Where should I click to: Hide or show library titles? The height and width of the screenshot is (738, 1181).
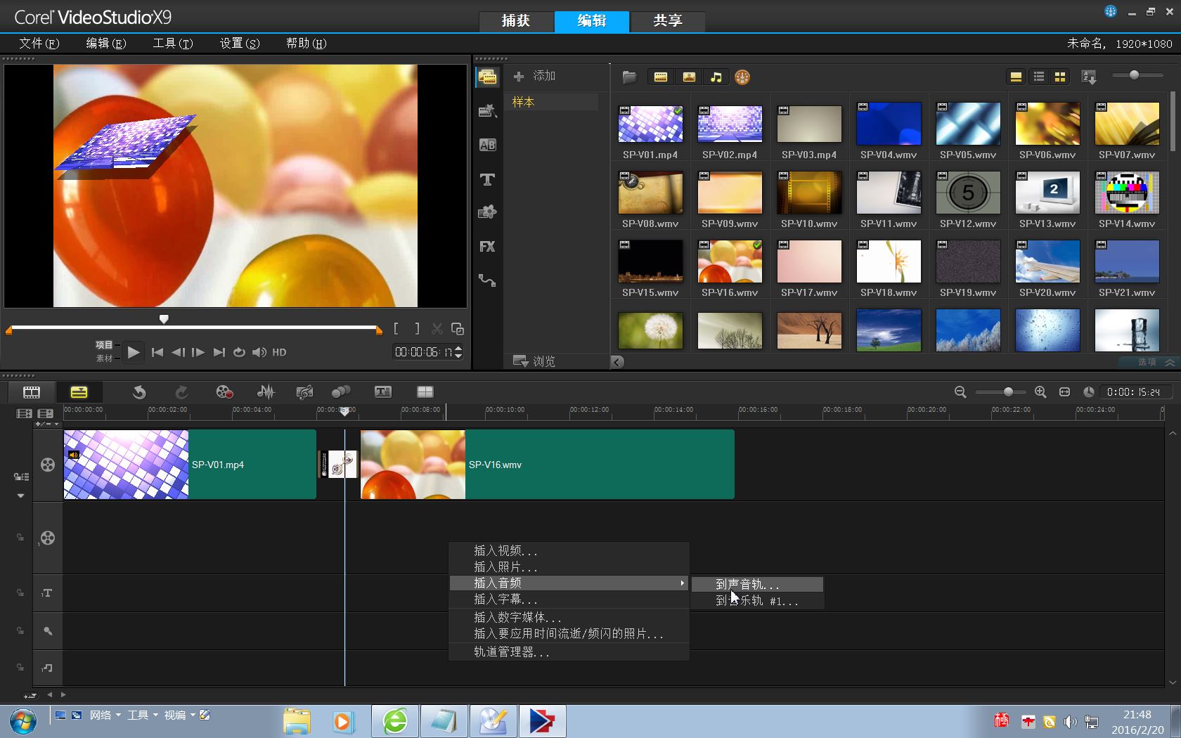[1016, 77]
